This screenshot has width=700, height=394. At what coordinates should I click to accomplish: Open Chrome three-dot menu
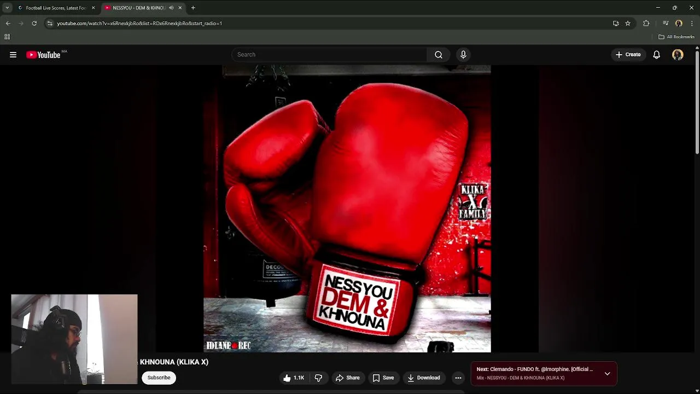pyautogui.click(x=692, y=23)
